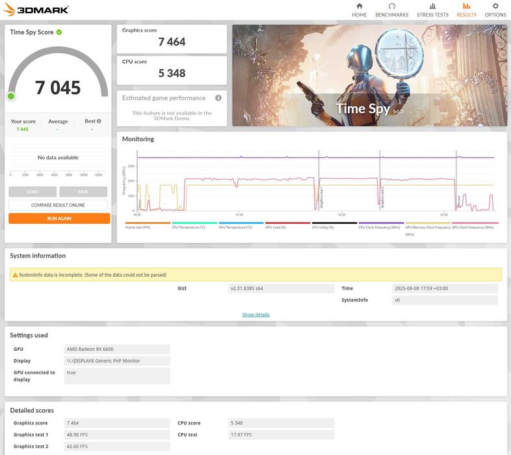The image size is (511, 455).
Task: Toggle the CPU Utility (%) legend swatch
Action: pyautogui.click(x=334, y=223)
